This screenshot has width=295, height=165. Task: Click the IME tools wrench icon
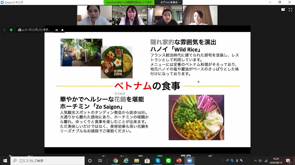[241, 160]
